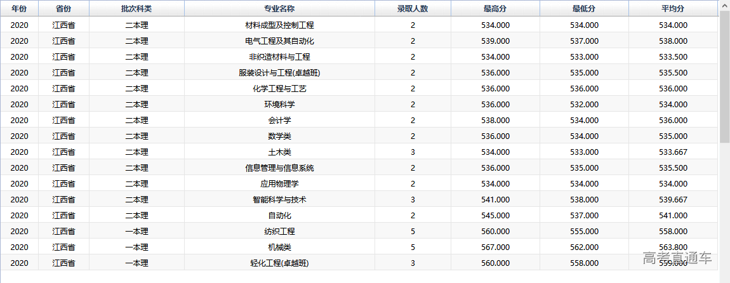This screenshot has width=730, height=283.
Task: Select the 533.500 average score cell
Action: [x=673, y=57]
